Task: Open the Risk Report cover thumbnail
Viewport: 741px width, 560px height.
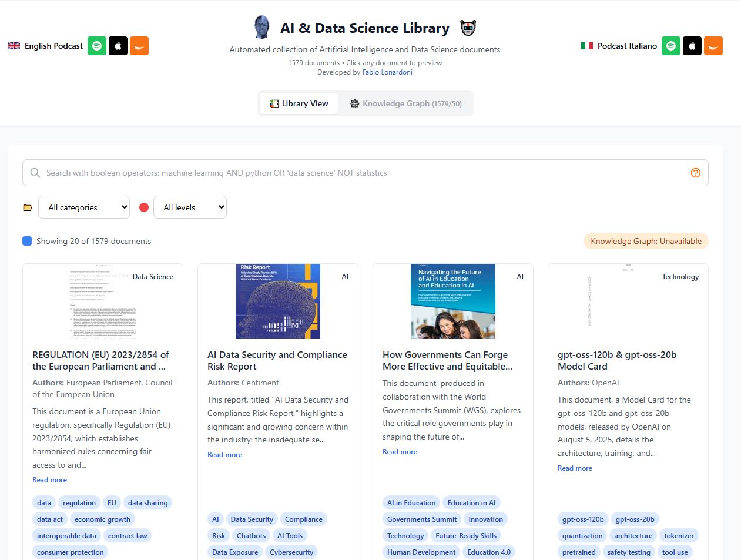Action: 277,301
